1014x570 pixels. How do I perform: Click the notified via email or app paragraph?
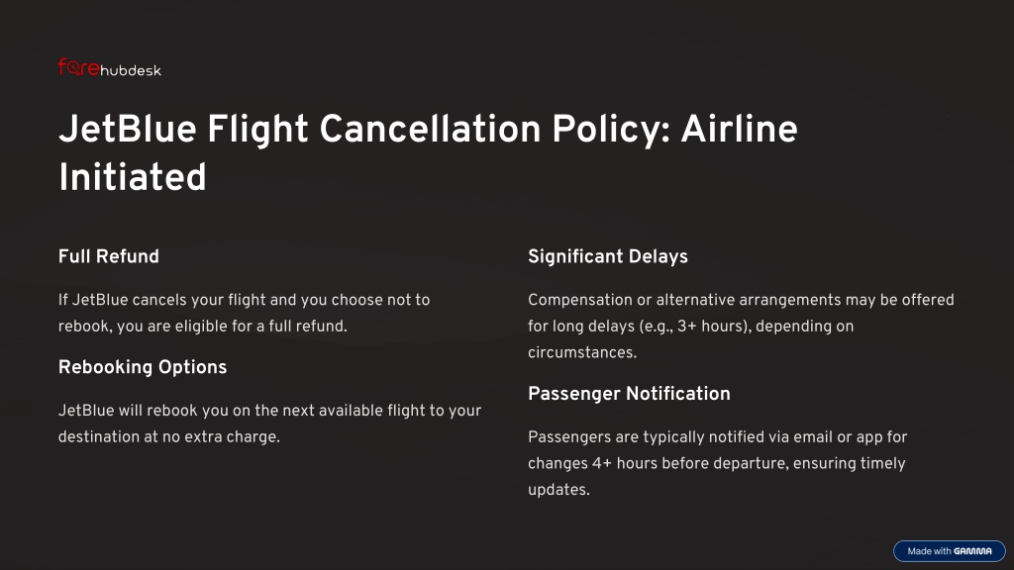717,463
